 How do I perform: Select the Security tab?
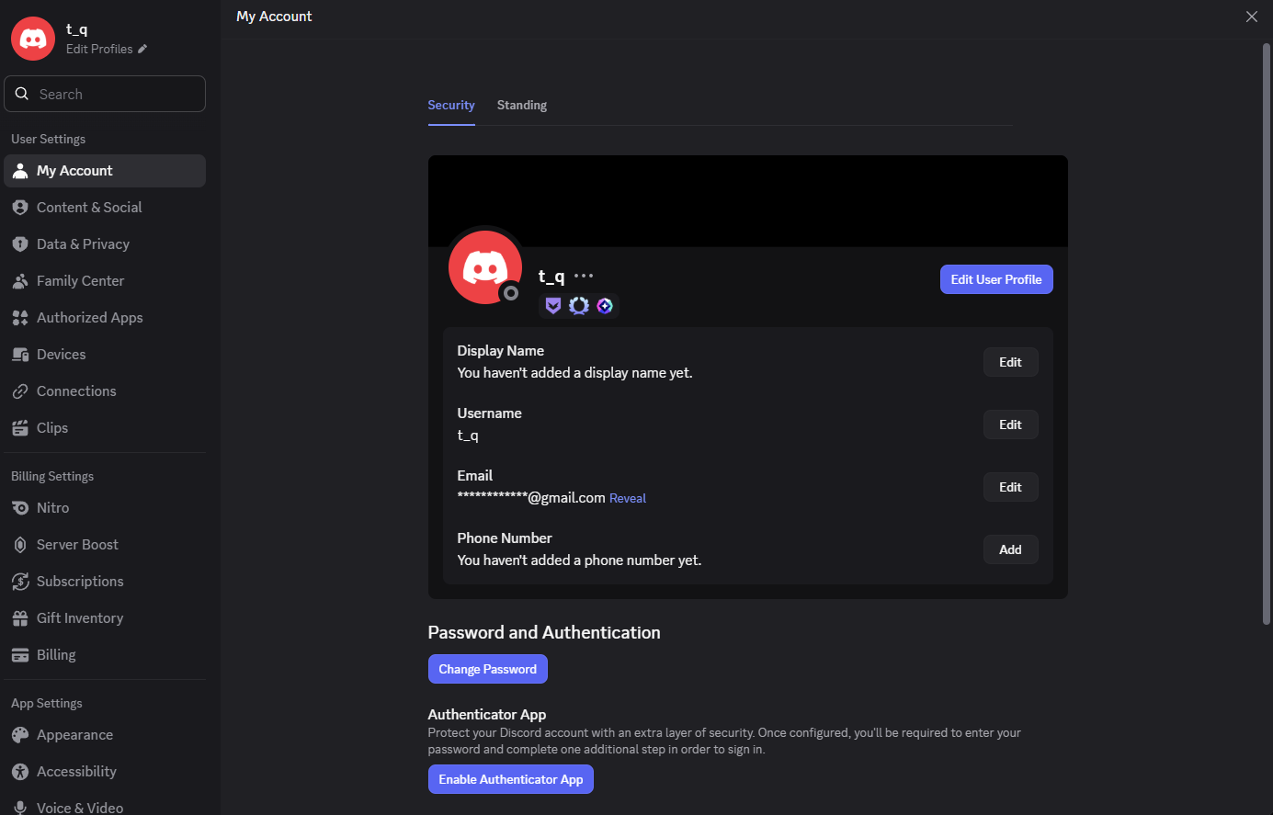(450, 106)
